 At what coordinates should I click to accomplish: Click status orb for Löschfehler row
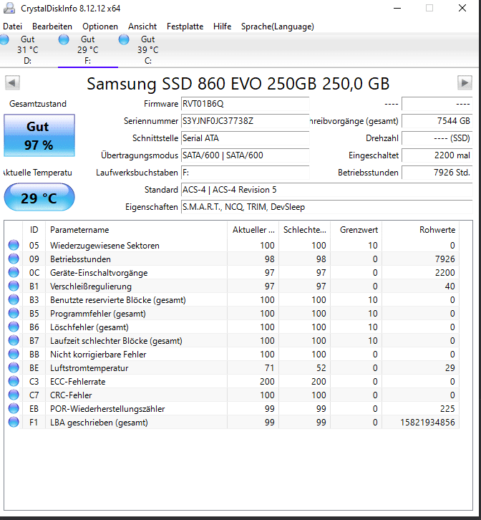point(14,327)
